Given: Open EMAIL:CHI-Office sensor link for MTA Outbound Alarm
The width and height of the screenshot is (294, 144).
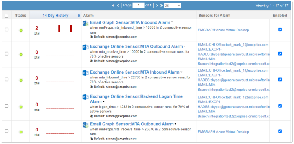Looking at the screenshot, I should [x=233, y=45].
